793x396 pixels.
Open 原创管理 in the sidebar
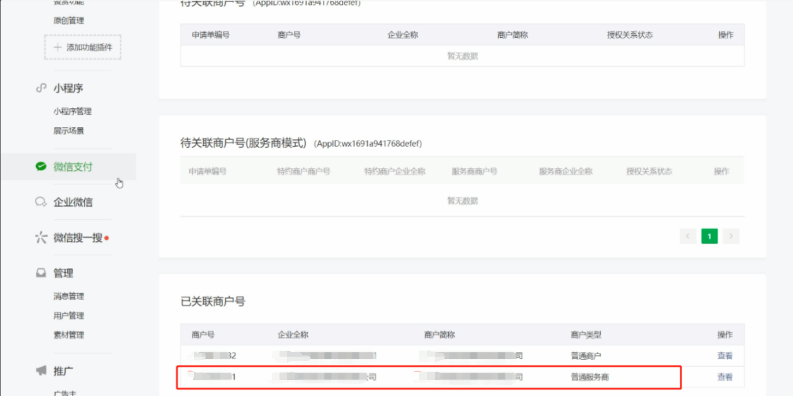[69, 20]
